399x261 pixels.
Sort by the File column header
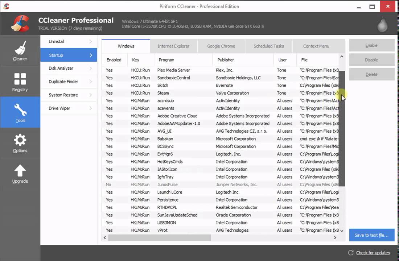(318, 60)
